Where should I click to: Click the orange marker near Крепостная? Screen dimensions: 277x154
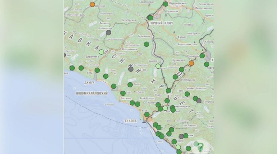click(x=93, y=5)
